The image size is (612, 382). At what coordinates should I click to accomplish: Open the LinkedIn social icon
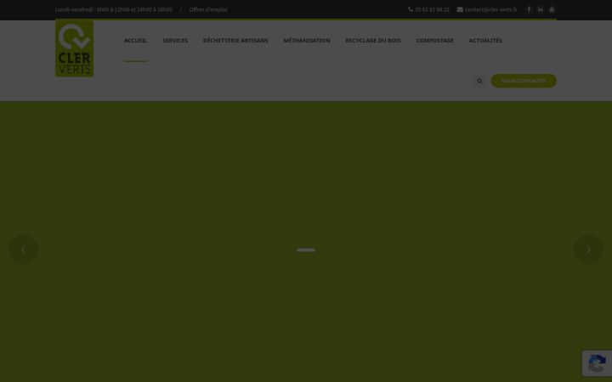click(x=541, y=9)
